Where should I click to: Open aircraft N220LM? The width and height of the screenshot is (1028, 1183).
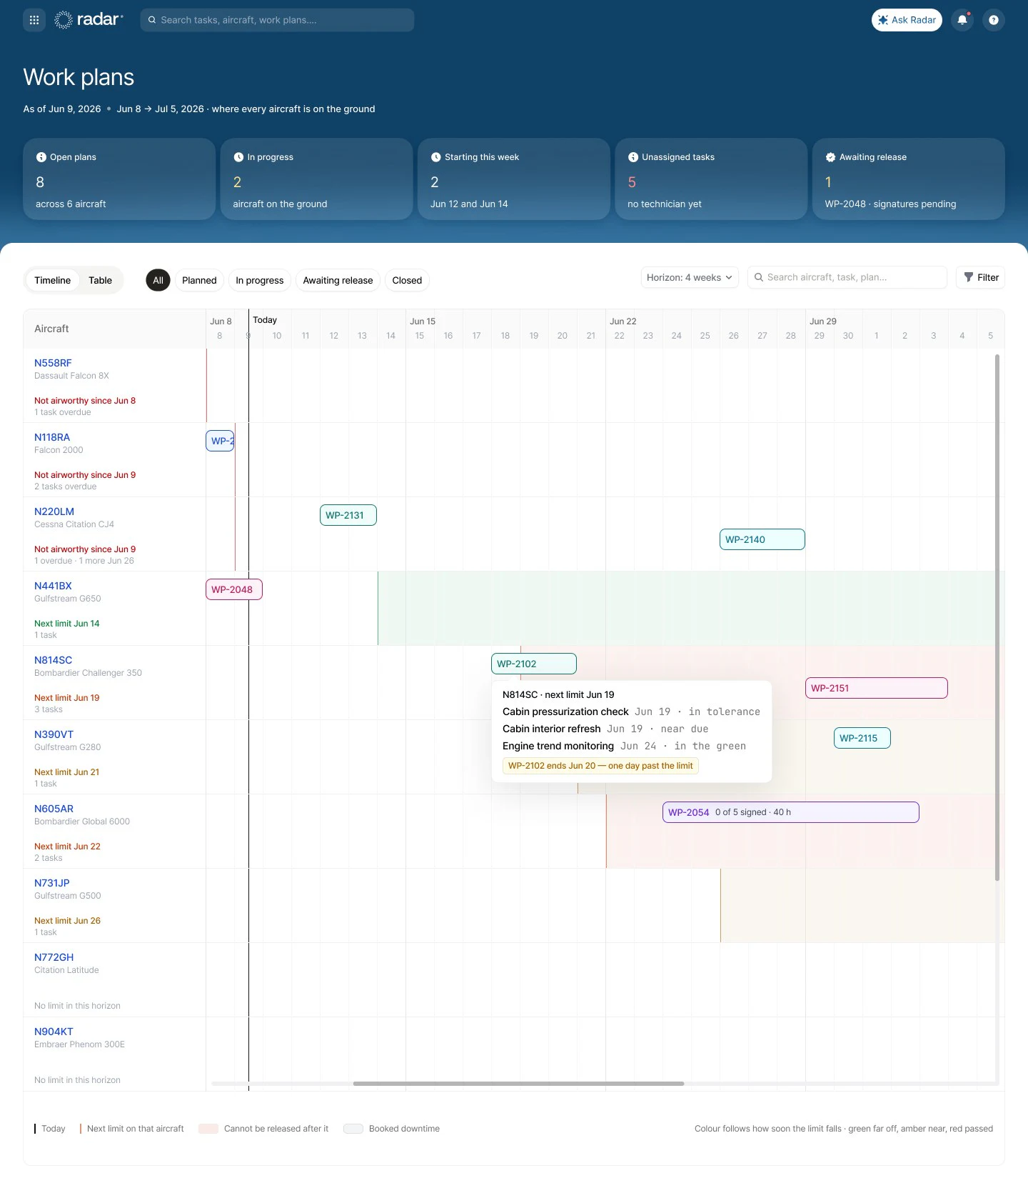54,511
